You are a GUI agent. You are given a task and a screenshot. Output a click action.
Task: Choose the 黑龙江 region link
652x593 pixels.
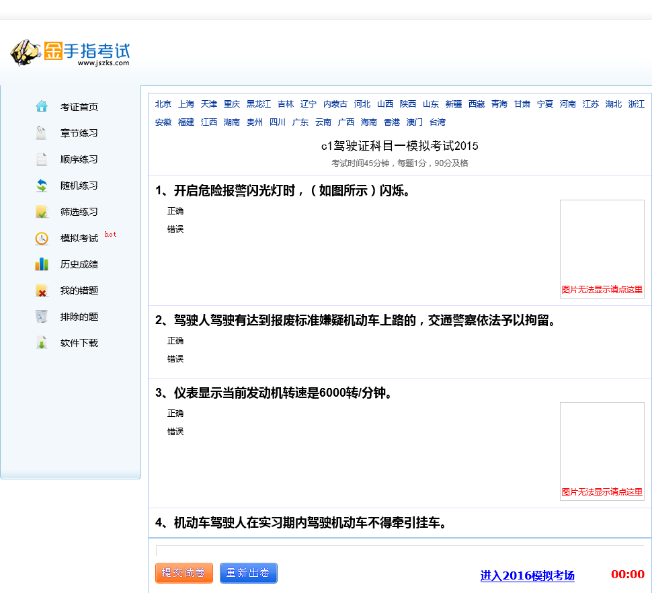pos(259,104)
